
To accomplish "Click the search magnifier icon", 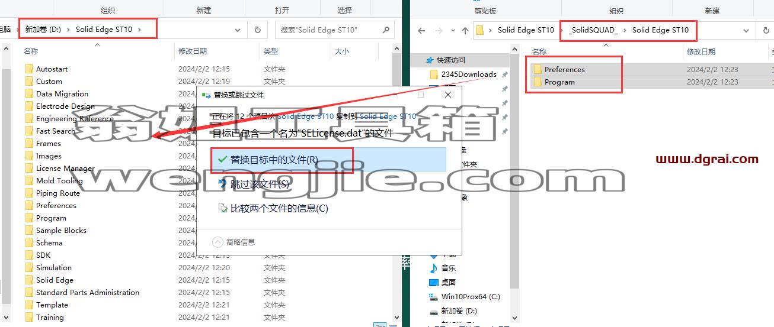I will click(x=386, y=30).
